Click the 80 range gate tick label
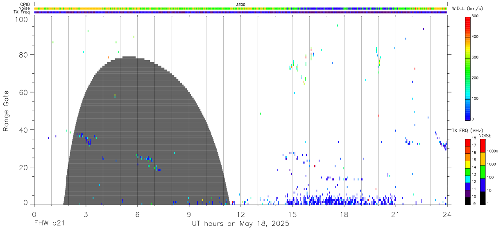503x232 pixels. coord(23,55)
